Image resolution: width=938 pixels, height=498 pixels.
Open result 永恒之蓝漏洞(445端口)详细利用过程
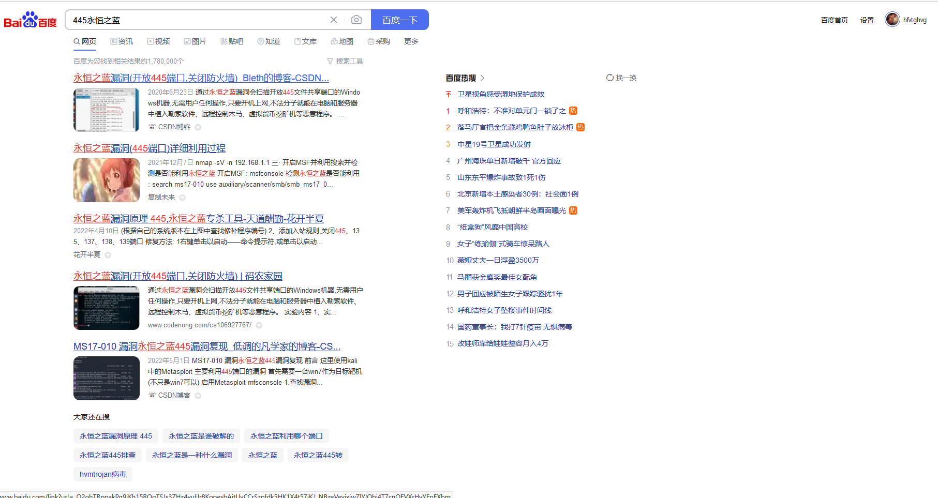pyautogui.click(x=150, y=148)
